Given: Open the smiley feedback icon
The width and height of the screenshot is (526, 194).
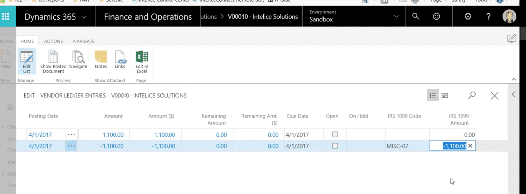Looking at the screenshot, I should [436, 16].
